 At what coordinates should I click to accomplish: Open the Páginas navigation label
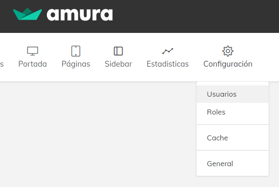(76, 64)
